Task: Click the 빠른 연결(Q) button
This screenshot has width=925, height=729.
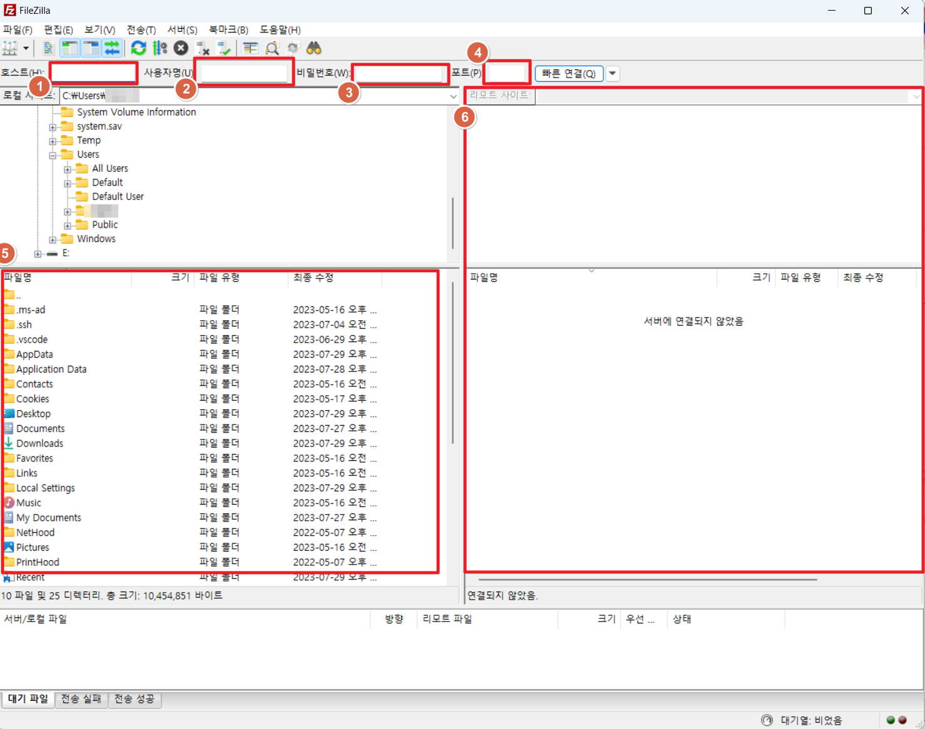Action: click(569, 74)
